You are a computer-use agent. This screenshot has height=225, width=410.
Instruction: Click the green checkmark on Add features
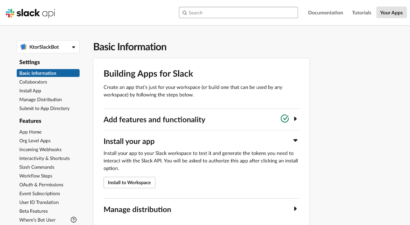coord(285,119)
